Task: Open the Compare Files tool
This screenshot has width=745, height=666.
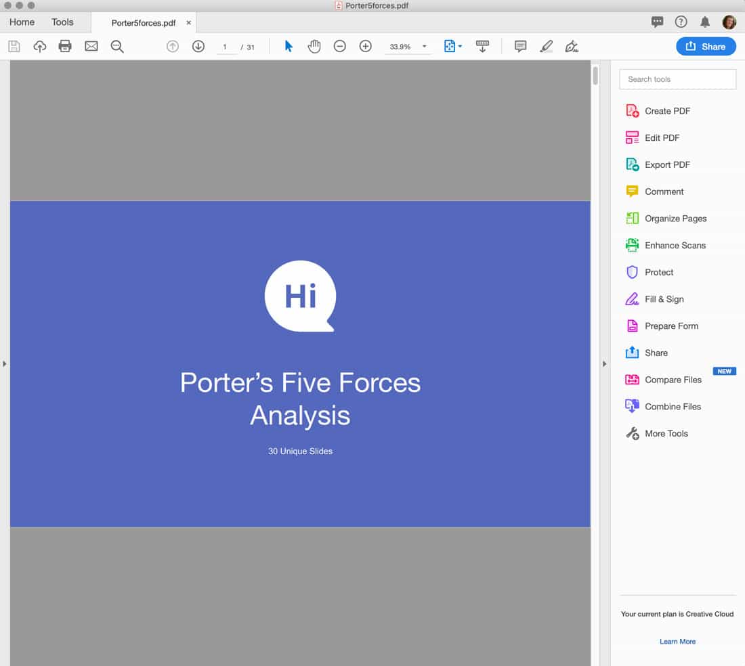Action: 673,380
